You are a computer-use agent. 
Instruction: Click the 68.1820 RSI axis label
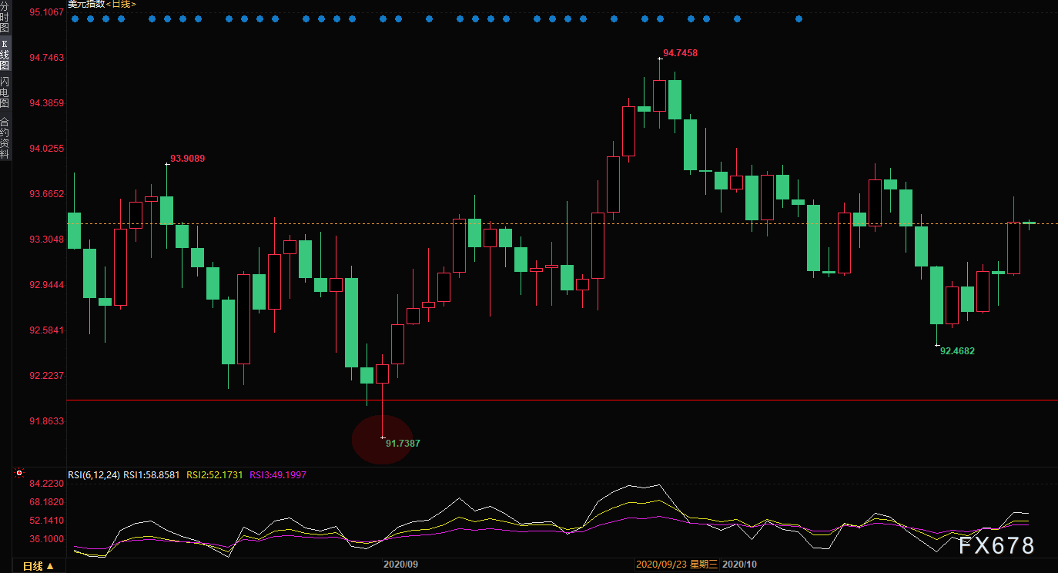coord(46,501)
